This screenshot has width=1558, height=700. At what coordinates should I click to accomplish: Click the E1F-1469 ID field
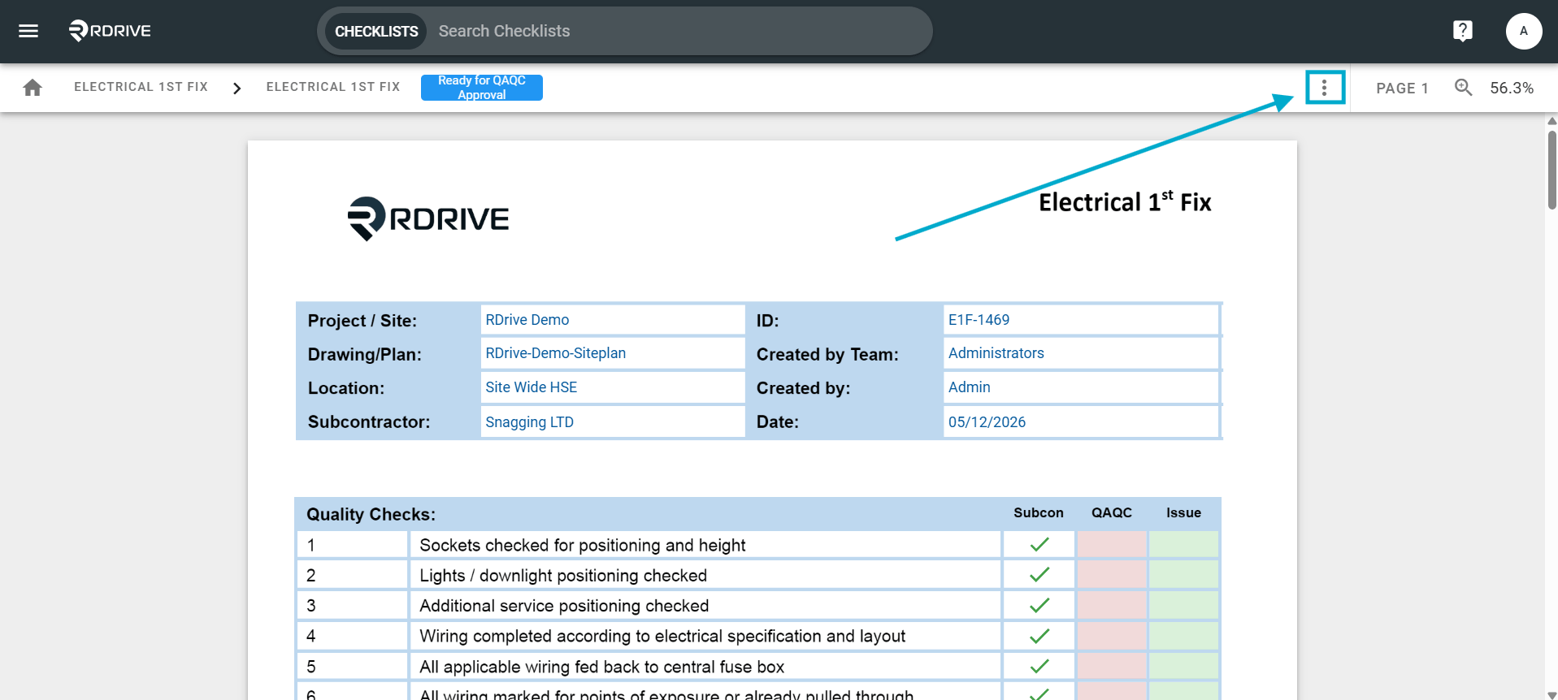point(1081,320)
